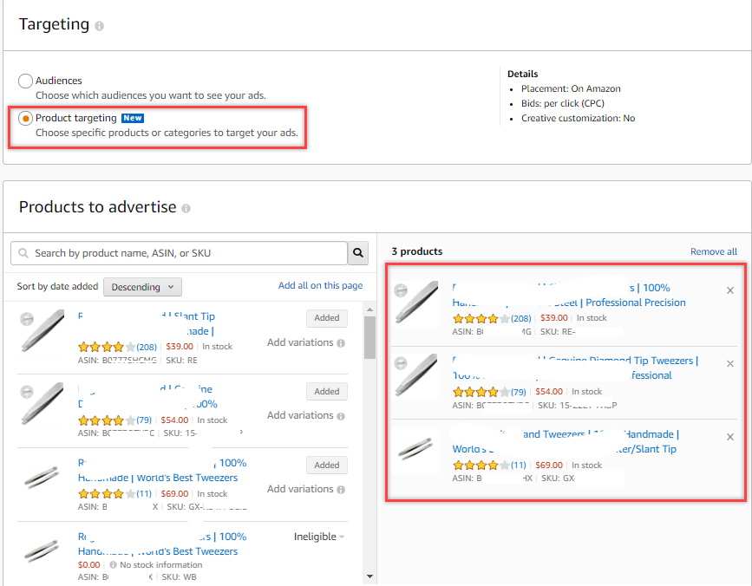
Task: Remove the $54.00 product with its X icon
Action: click(730, 364)
